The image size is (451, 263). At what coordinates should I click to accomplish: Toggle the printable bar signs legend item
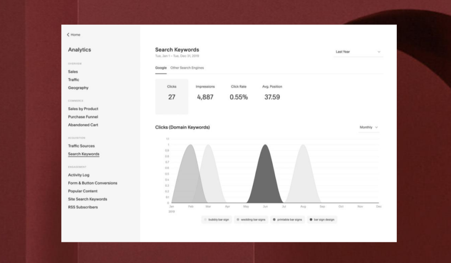(287, 220)
